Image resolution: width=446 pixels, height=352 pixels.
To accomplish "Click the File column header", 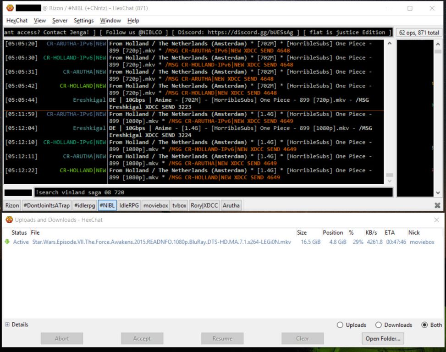I will [x=35, y=232].
